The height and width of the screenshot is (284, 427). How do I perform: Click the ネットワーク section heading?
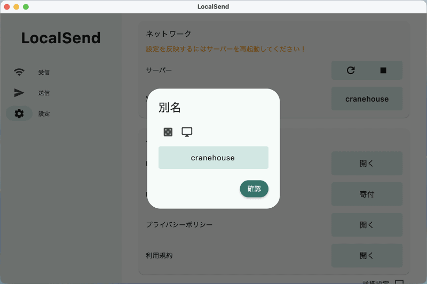169,34
